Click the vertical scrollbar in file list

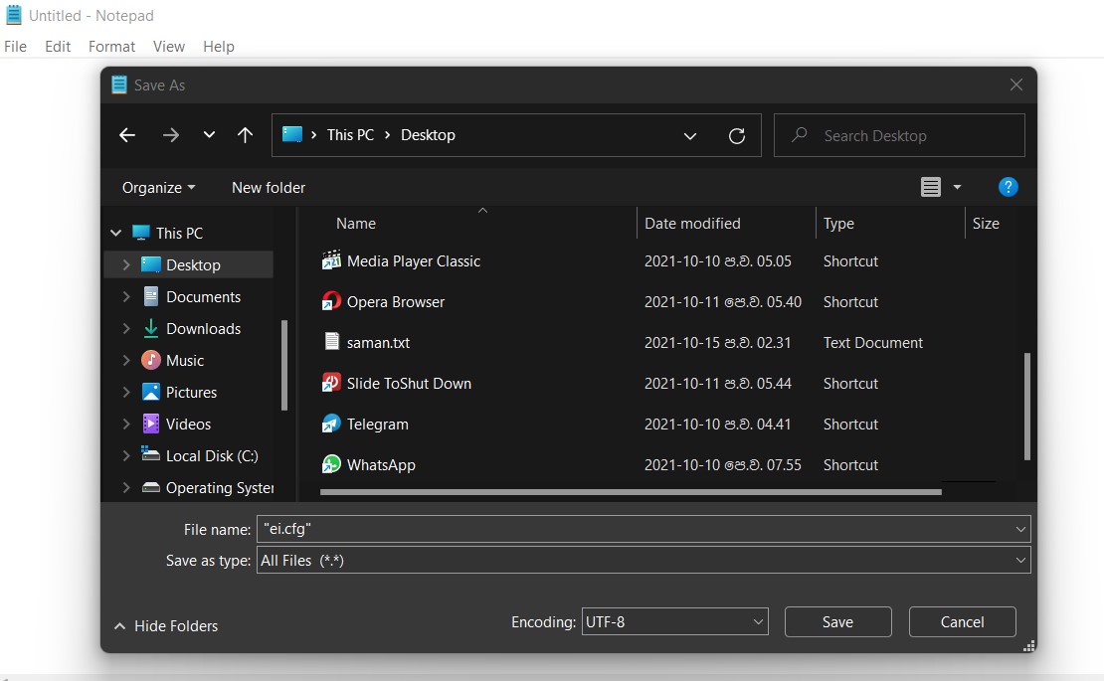(1026, 406)
